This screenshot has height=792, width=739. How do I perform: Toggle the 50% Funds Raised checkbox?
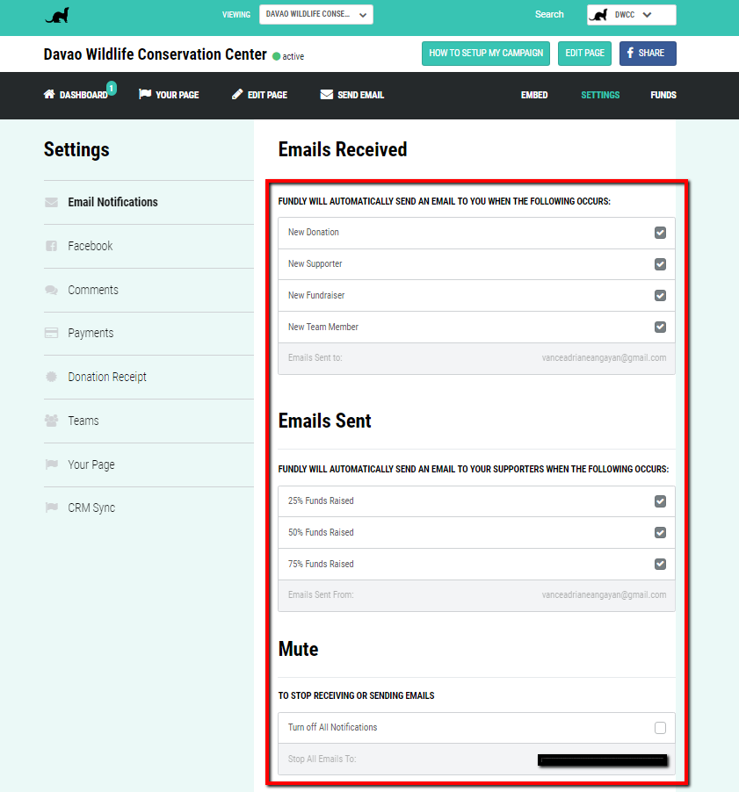click(660, 532)
